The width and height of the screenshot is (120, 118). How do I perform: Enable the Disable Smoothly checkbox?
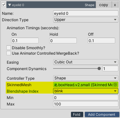9,48
